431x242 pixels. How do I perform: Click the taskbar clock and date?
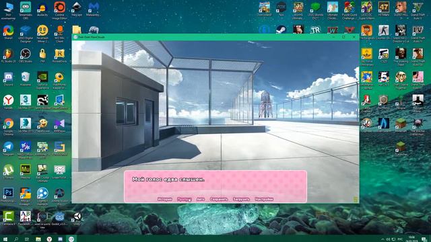click(x=411, y=239)
